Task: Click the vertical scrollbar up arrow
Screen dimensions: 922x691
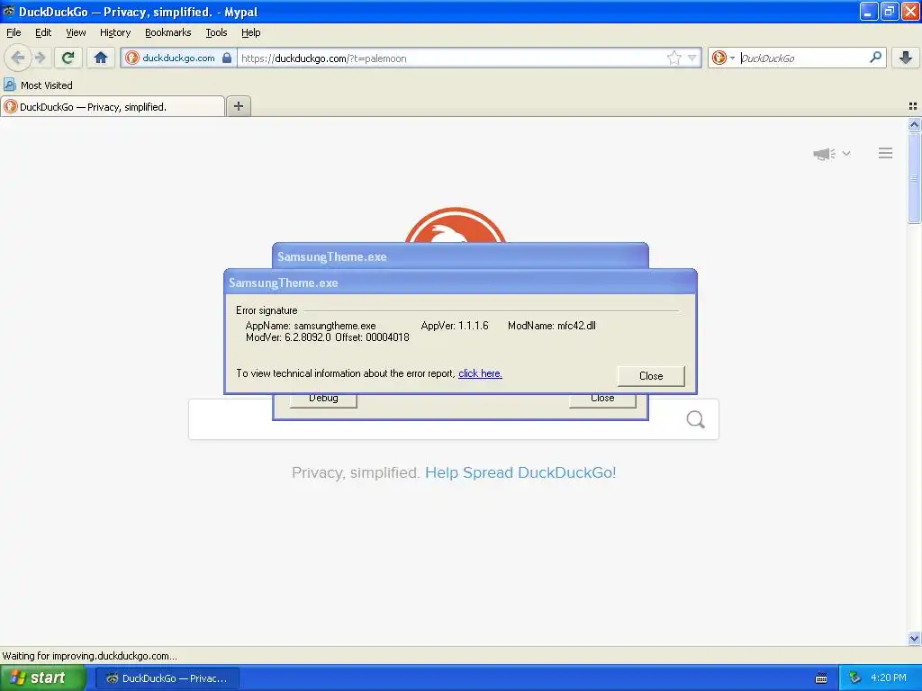Action: coord(914,124)
